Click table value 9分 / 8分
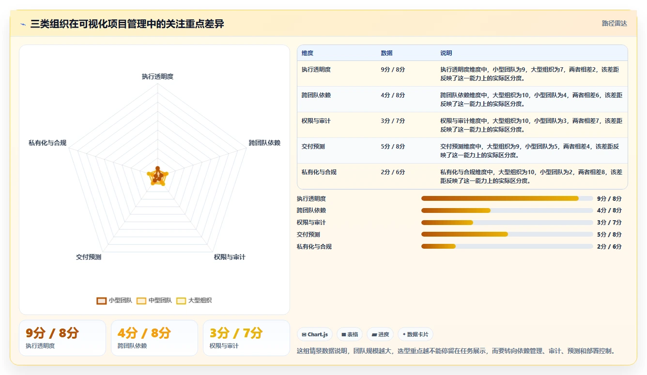The height and width of the screenshot is (375, 647). (x=393, y=70)
